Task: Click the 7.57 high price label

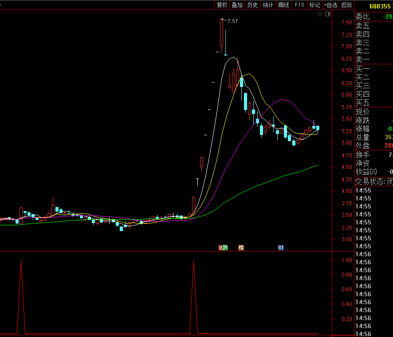Action: point(232,21)
